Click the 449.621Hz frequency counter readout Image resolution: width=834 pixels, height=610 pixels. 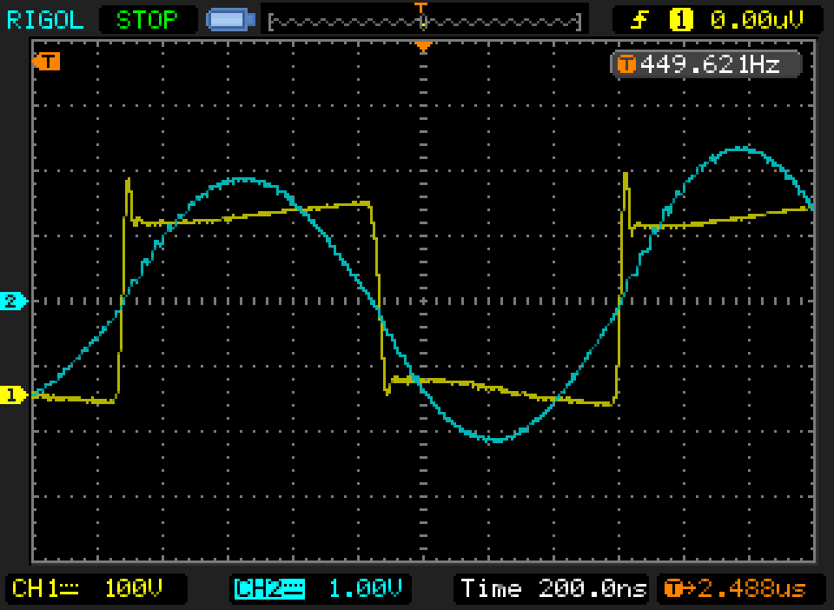coord(708,64)
